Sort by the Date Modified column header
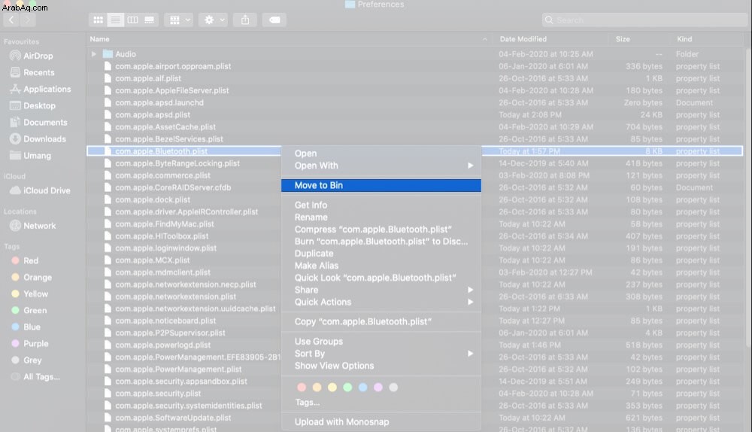Image resolution: width=752 pixels, height=432 pixels. coord(523,39)
